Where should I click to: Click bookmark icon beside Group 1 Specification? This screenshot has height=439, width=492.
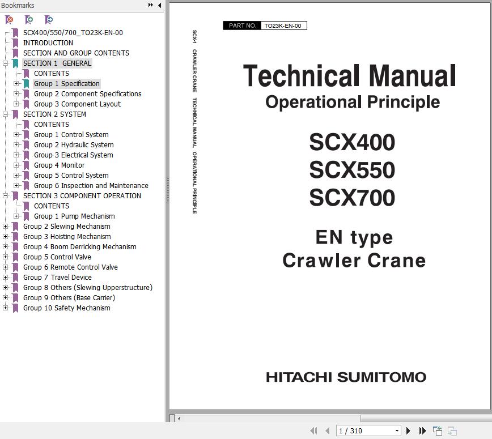tap(26, 84)
